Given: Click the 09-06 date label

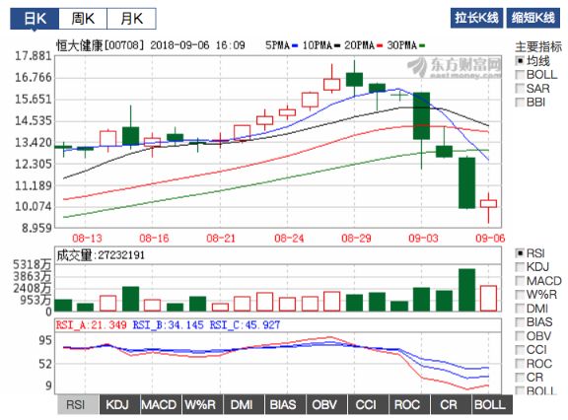Looking at the screenshot, I should (490, 239).
